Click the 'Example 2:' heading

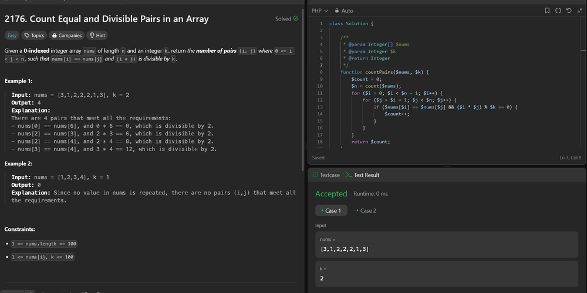click(18, 163)
